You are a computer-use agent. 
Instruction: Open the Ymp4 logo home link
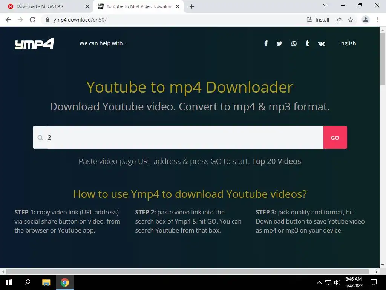34,43
